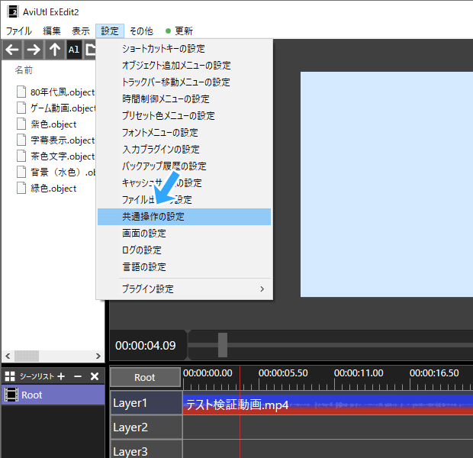Image resolution: width=473 pixels, height=458 pixels.
Task: Close scene list panel with X icon
Action: click(x=95, y=376)
